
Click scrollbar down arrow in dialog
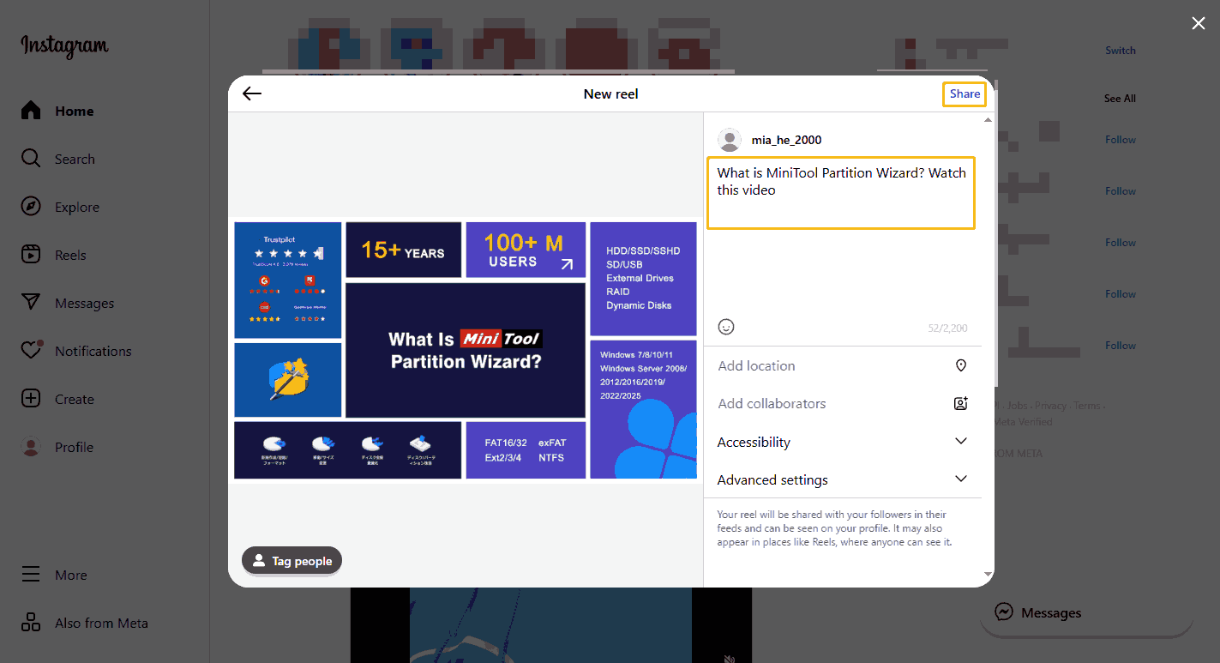988,574
